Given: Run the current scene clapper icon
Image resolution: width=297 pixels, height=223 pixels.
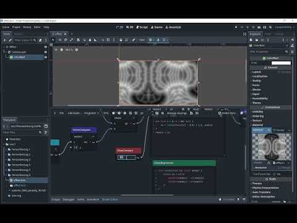Looking at the screenshot, I should tap(259, 27).
